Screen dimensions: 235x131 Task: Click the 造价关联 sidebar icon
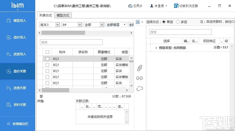click(x=9, y=71)
